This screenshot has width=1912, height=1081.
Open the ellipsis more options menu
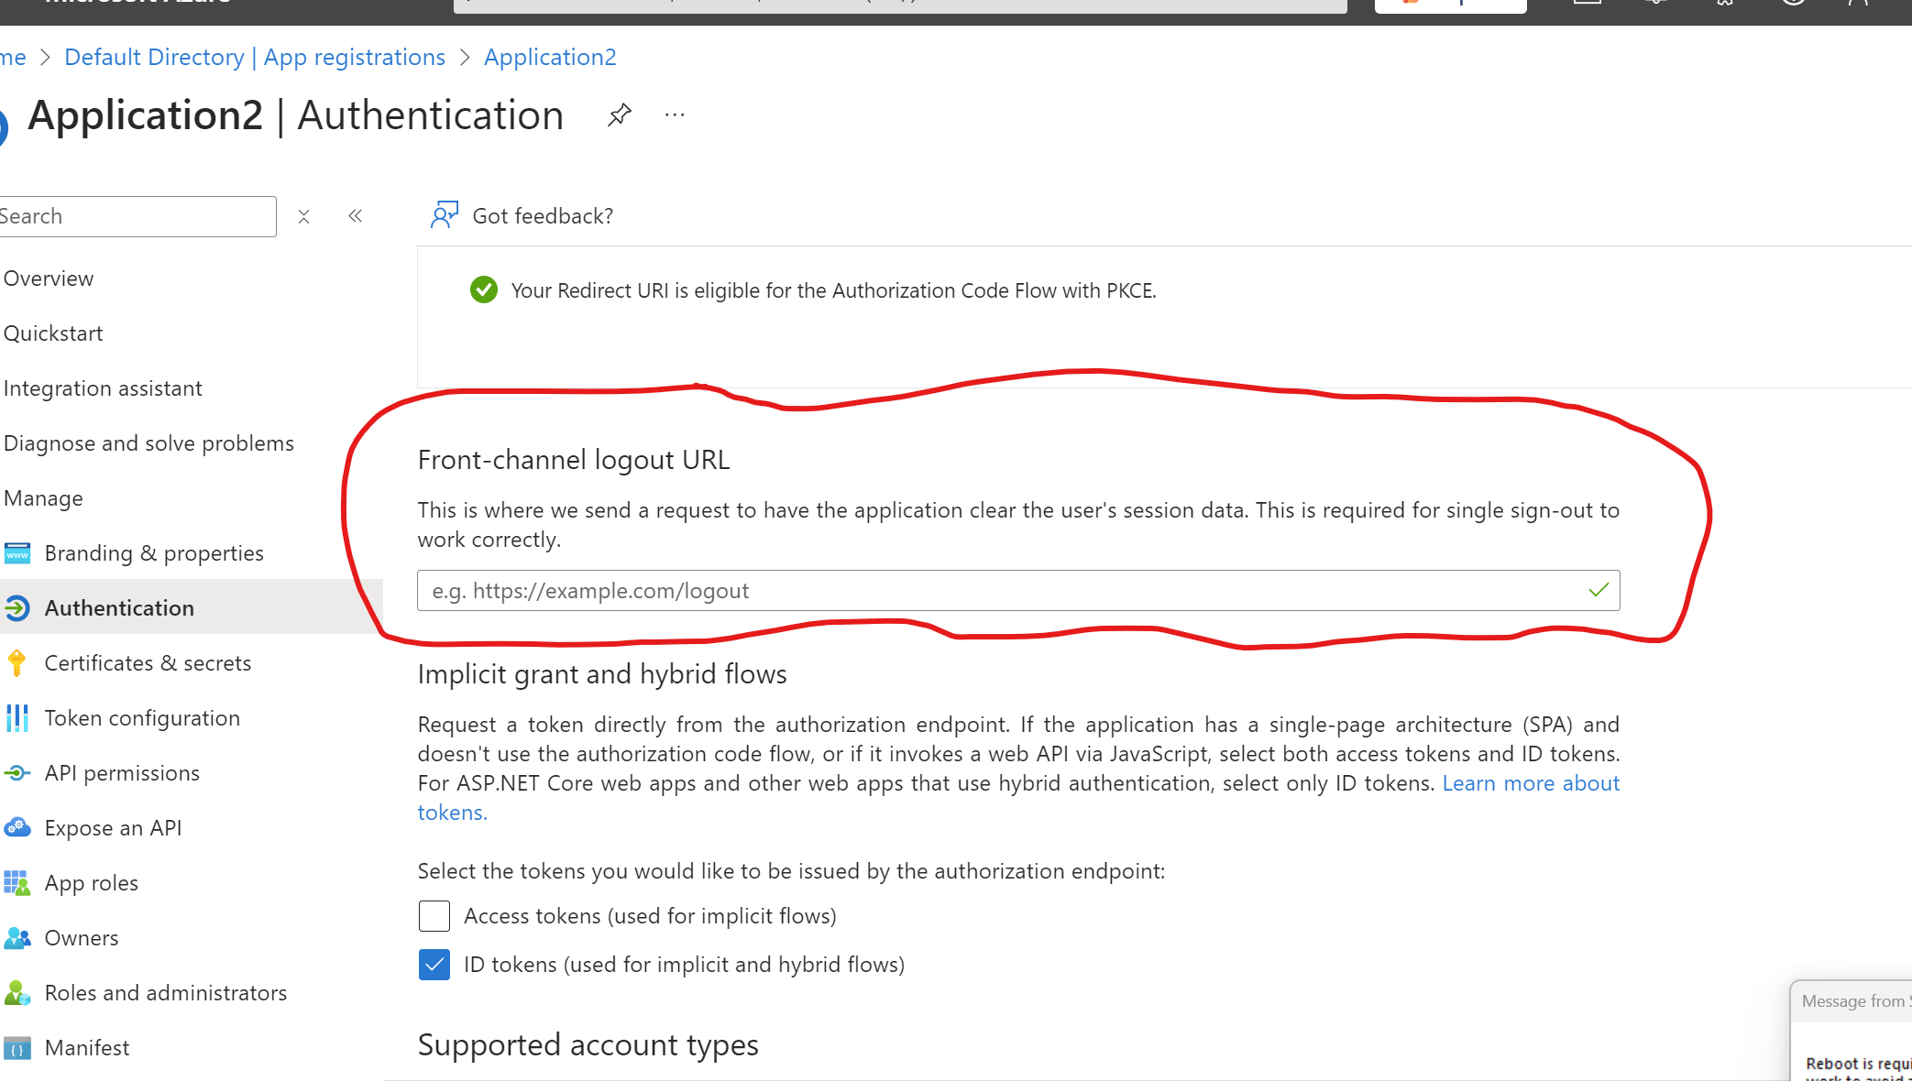(675, 115)
